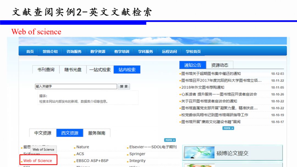Image resolution: width=297 pixels, height=167 pixels.
Task: Click the 输入关键字 search field
Action: [76, 87]
